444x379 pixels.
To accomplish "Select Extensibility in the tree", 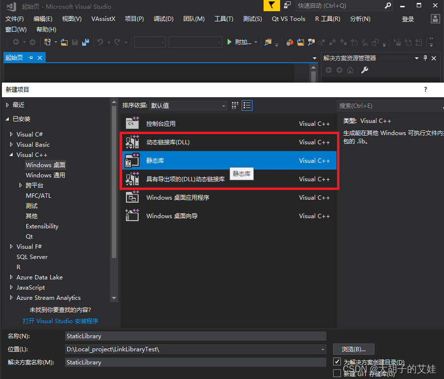I will 42,226.
